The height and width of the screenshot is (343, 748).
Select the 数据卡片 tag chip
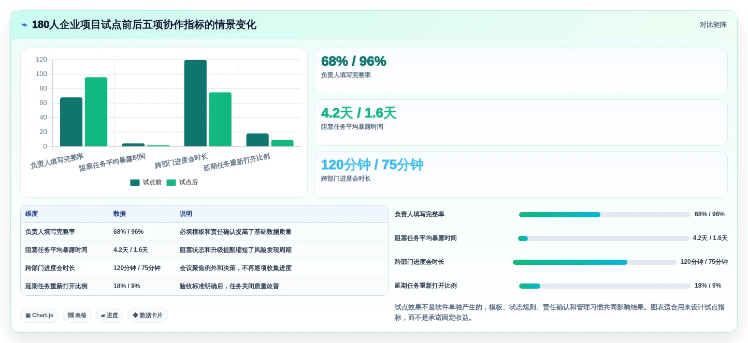click(148, 315)
